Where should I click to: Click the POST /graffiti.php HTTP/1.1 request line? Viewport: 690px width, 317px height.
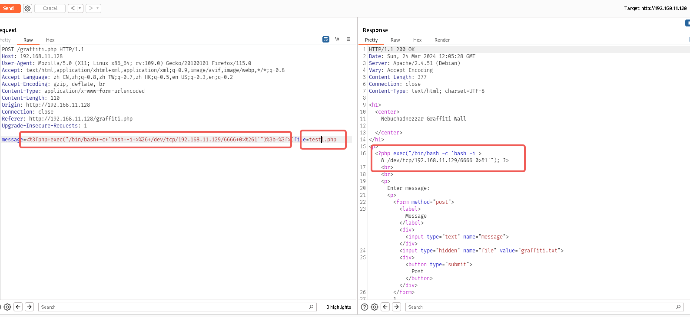coord(43,49)
